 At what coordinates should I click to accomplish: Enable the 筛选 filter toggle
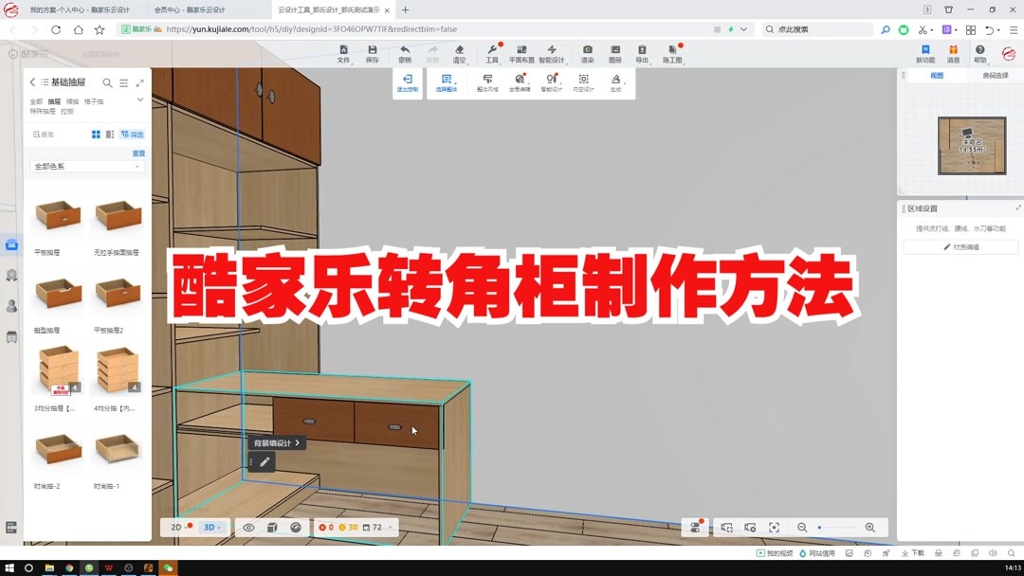[135, 134]
